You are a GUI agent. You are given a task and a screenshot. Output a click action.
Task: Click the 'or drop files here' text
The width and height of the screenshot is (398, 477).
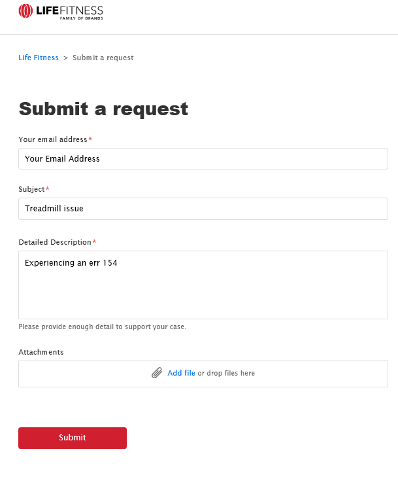[x=226, y=373]
